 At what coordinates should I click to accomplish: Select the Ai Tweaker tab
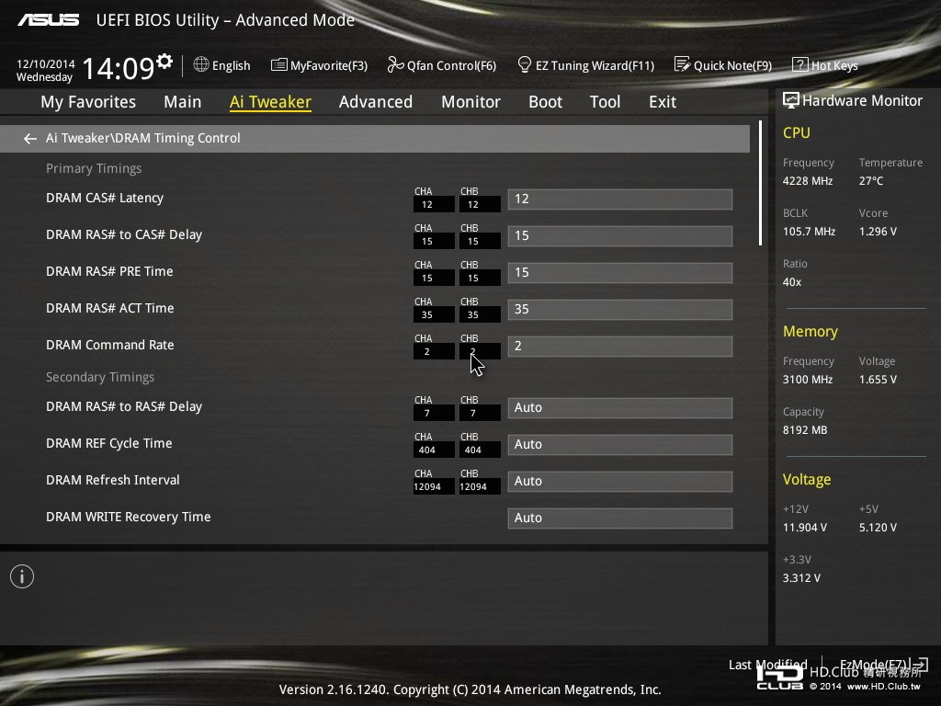point(271,102)
